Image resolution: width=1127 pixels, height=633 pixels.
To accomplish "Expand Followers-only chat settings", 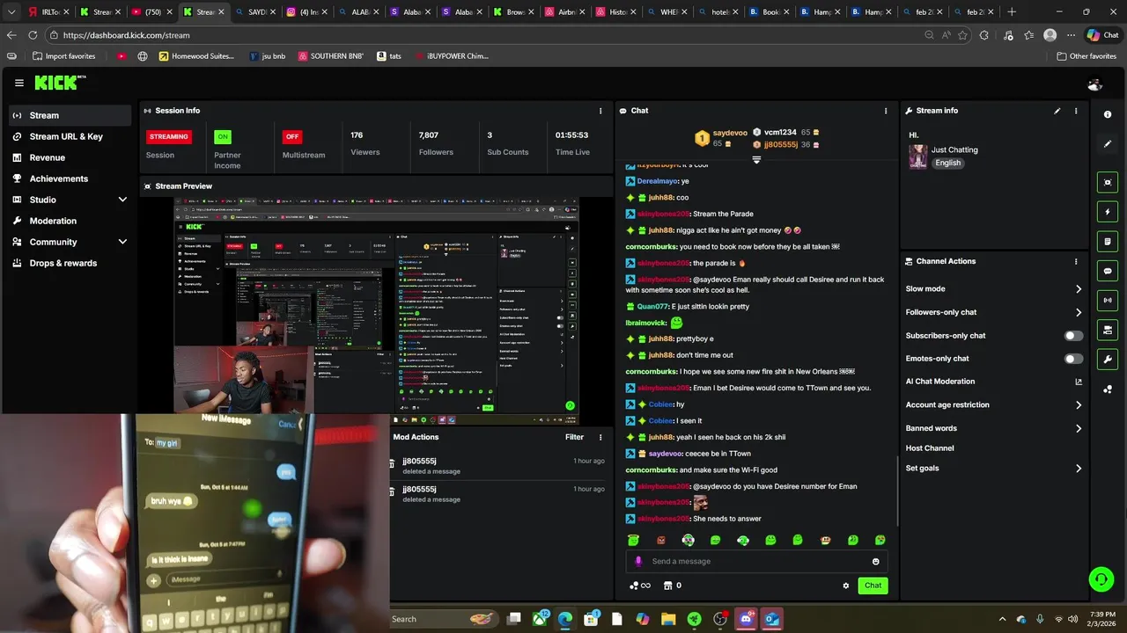I will click(1079, 312).
